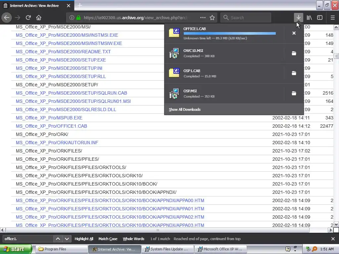Open INSTMSI.EXE link
The image size is (339, 254).
[x=67, y=35]
